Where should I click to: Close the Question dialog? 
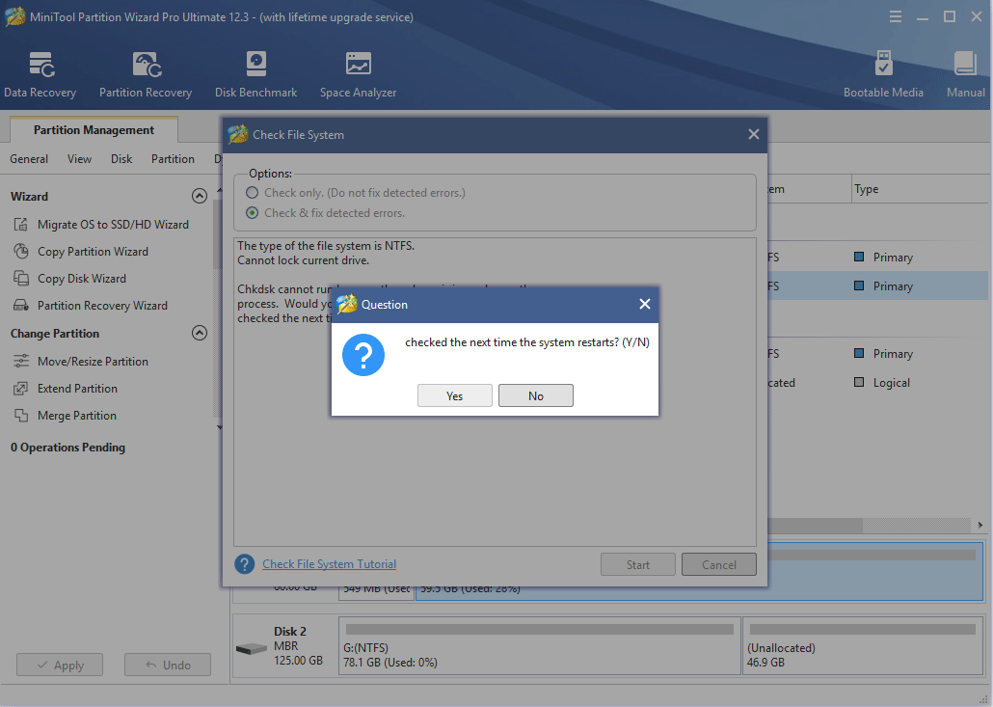(x=645, y=304)
